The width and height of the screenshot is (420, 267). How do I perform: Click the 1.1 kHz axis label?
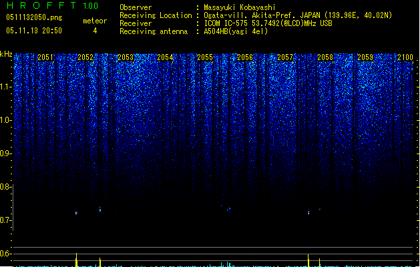click(5, 87)
